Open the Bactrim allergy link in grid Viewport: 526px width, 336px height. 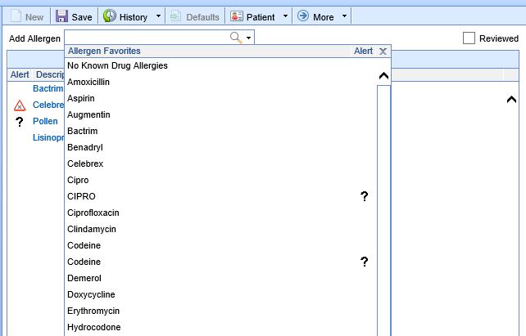[48, 88]
